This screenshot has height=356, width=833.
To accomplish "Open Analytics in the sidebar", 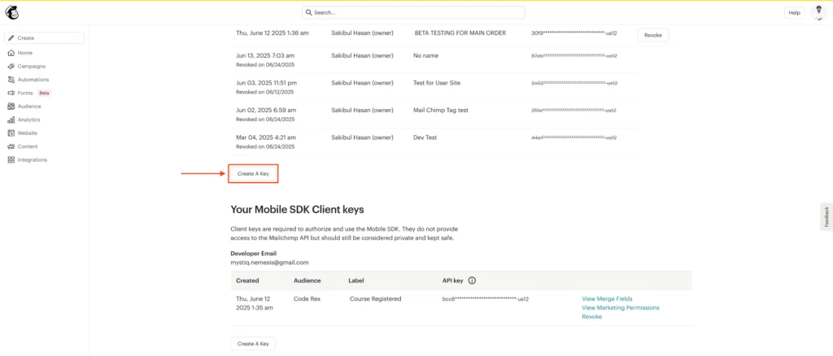I will tap(28, 120).
